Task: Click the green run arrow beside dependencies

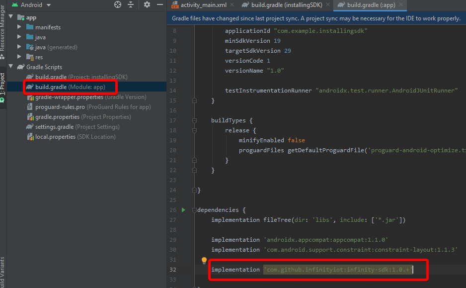Action: [x=183, y=210]
